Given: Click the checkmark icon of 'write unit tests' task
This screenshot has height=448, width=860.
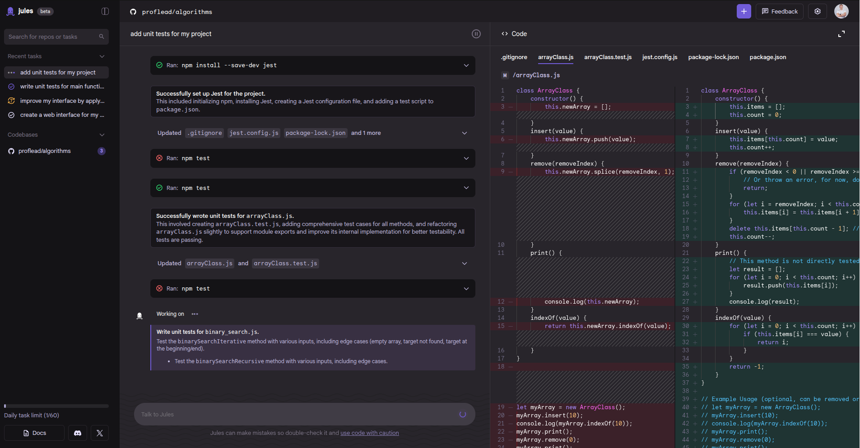Looking at the screenshot, I should 11,87.
